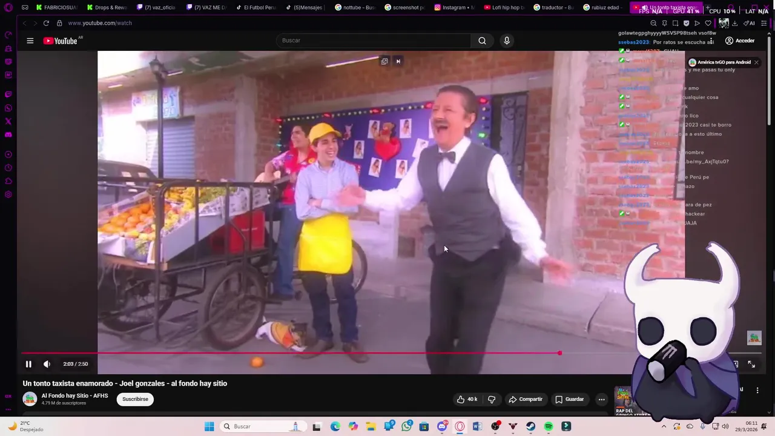
Task: Reload the page with the refresh icon
Action: 46,23
